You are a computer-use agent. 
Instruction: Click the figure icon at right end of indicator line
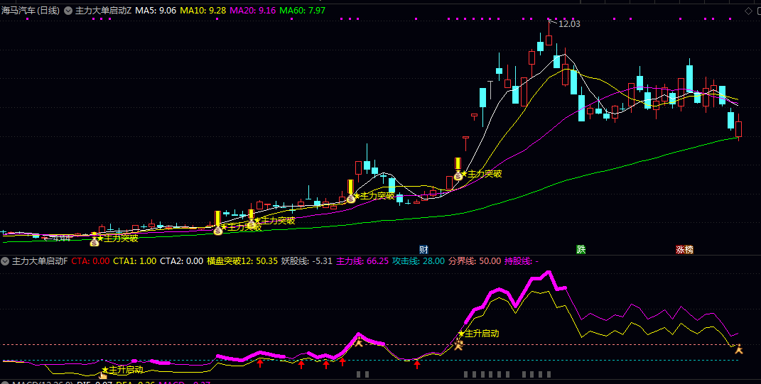pyautogui.click(x=739, y=349)
